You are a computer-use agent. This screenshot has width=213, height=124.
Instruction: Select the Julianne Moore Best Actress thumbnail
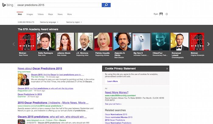tap(65, 41)
